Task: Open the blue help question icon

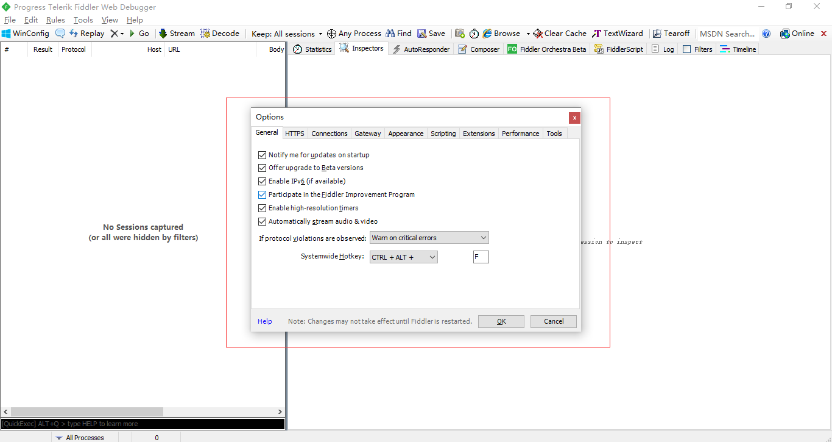Action: (766, 34)
